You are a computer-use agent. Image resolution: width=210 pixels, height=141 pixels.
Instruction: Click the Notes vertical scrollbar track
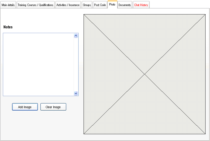tap(76, 64)
